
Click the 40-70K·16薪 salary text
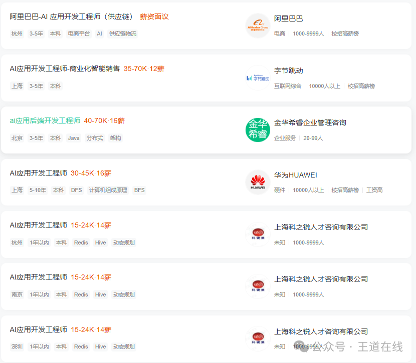pyautogui.click(x=104, y=121)
